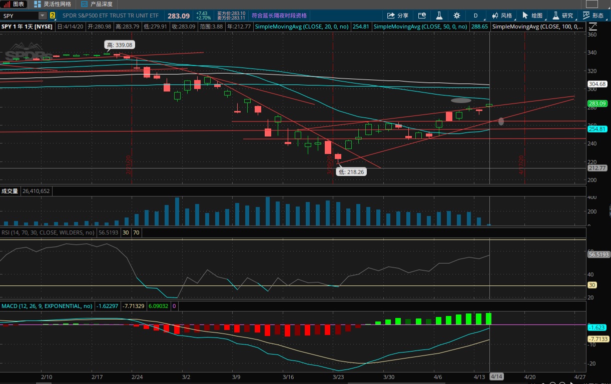Click the 288.65 moving average value
The image size is (611, 384).
coord(479,26)
